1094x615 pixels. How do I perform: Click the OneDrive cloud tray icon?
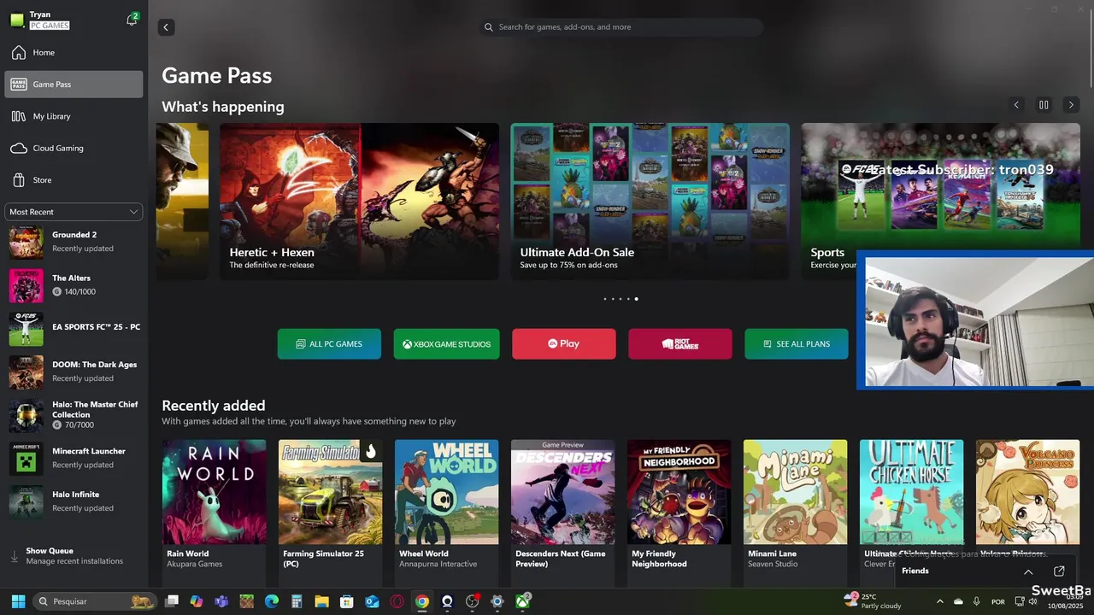point(958,601)
